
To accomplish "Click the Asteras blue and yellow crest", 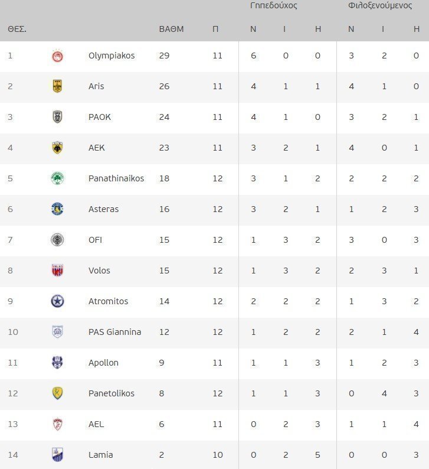I will point(57,209).
